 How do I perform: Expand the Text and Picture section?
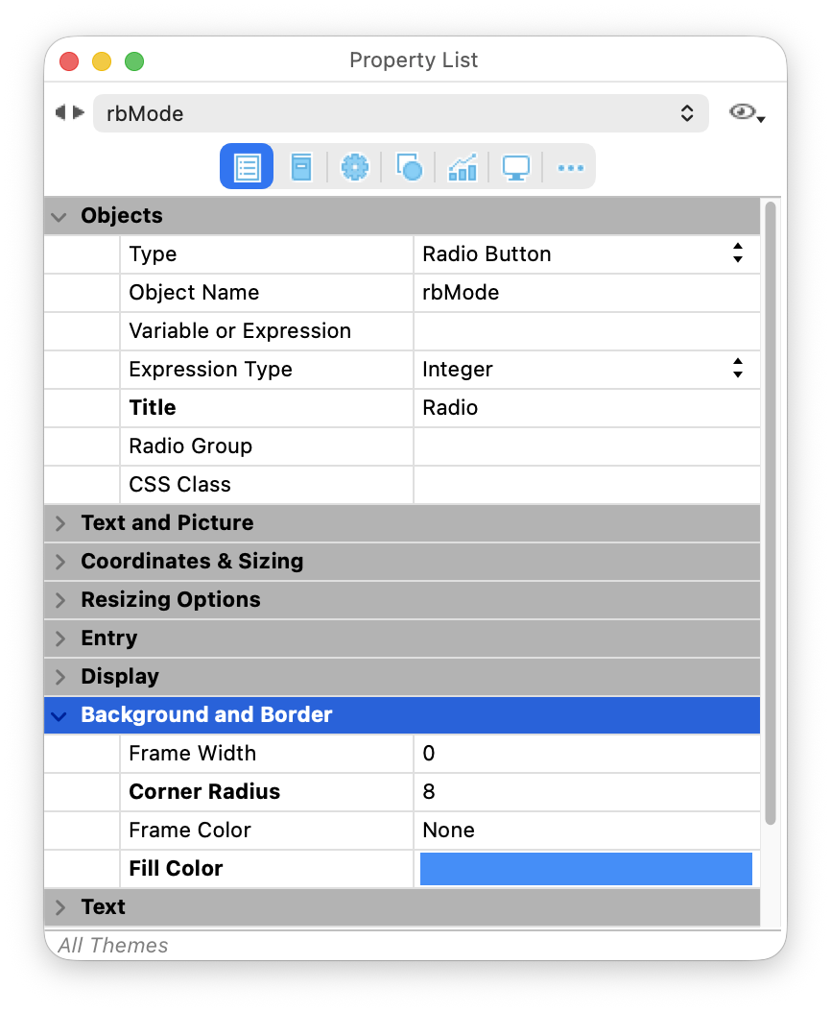60,523
